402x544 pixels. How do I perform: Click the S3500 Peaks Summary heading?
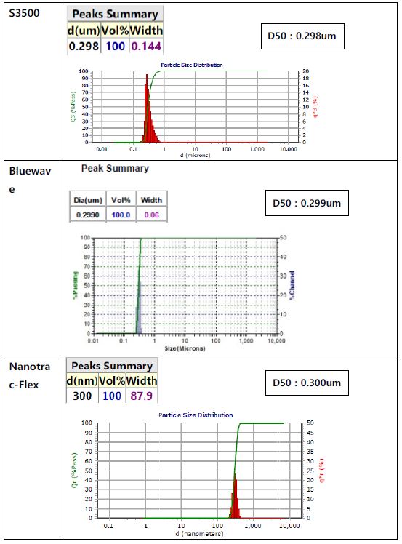click(115, 14)
